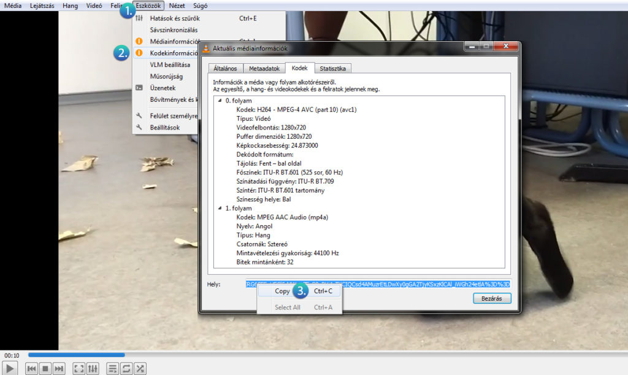Click the terminal icon beside Üzenetek
Screen dimensions: 628x375
[139, 88]
